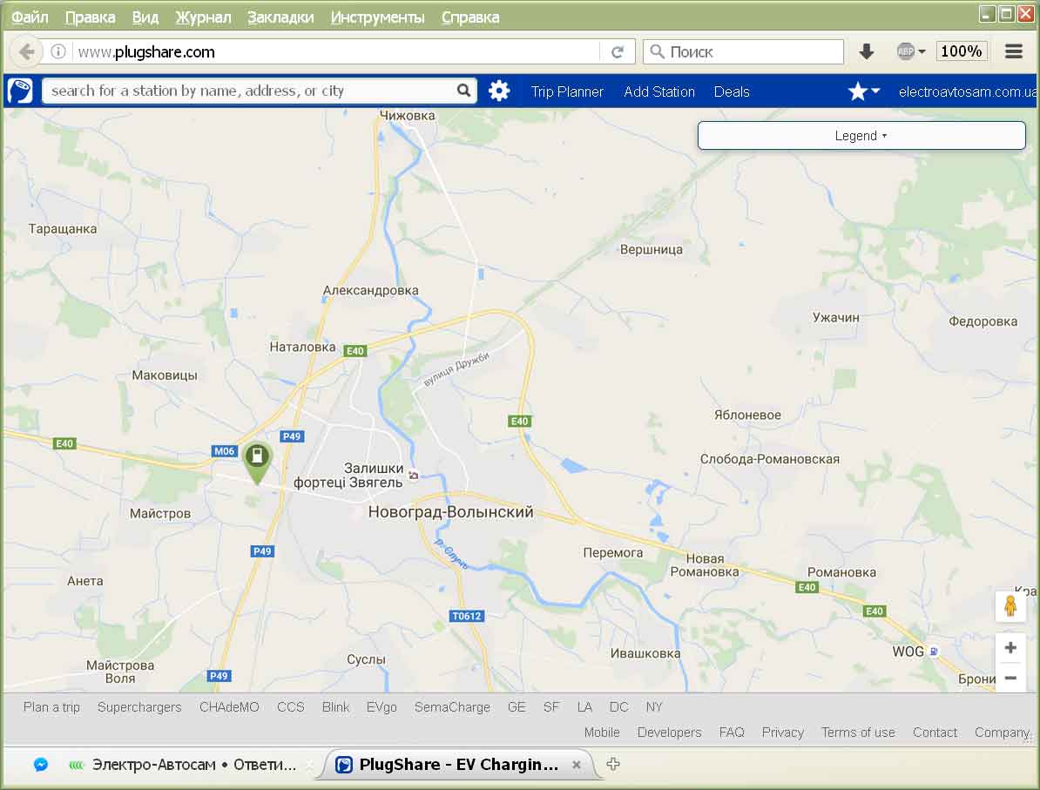This screenshot has height=790, width=1040.
Task: Click the browser reload page icon
Action: tap(618, 52)
